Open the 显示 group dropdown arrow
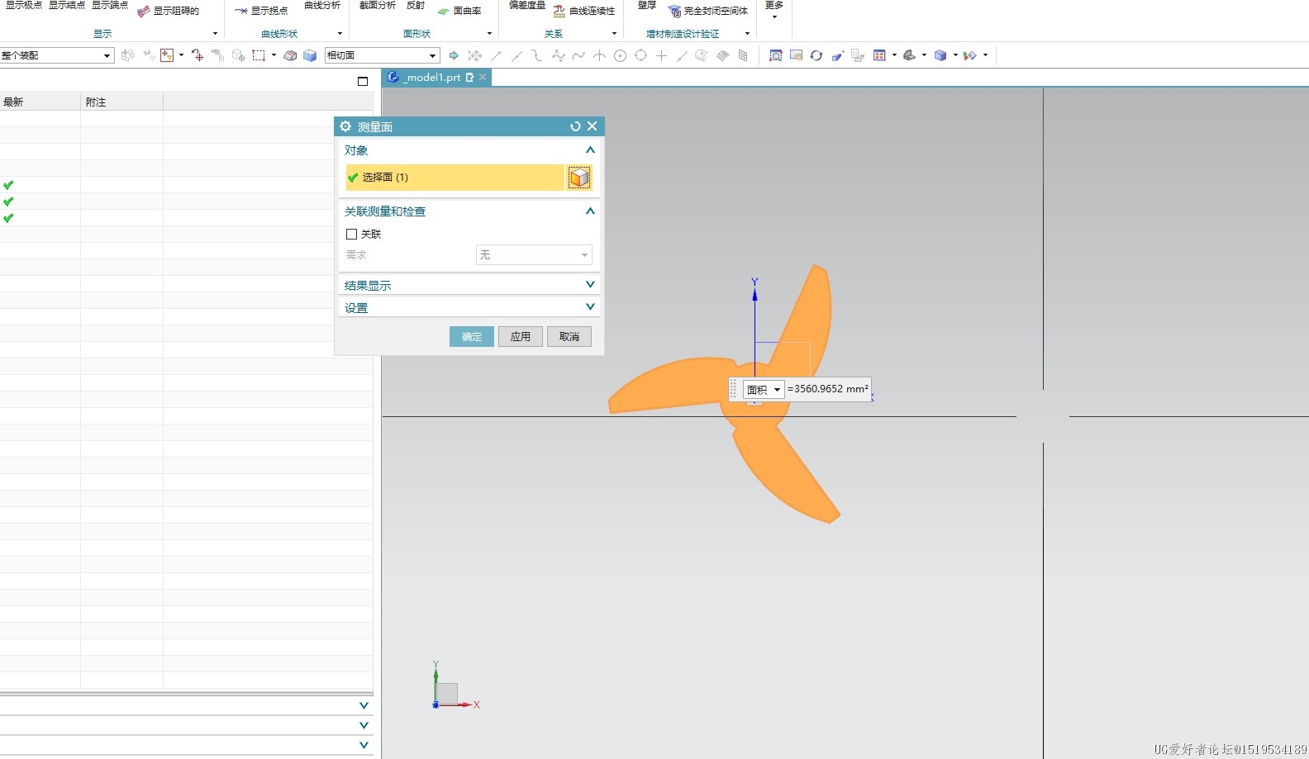 215,34
